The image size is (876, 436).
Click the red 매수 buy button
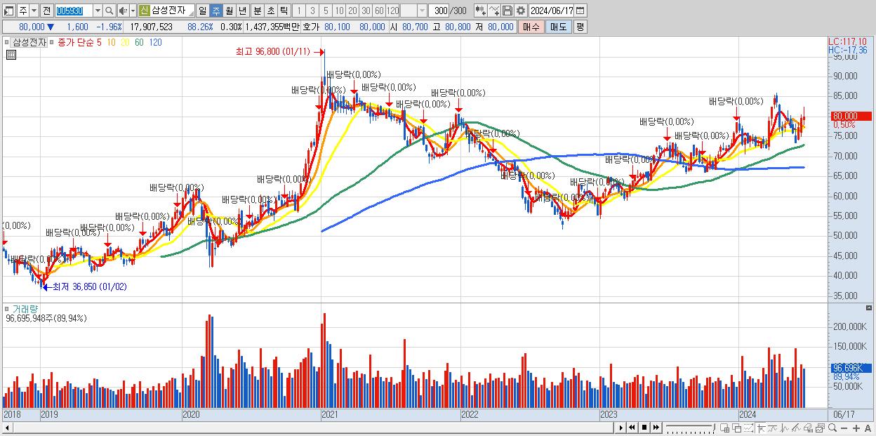(x=531, y=27)
